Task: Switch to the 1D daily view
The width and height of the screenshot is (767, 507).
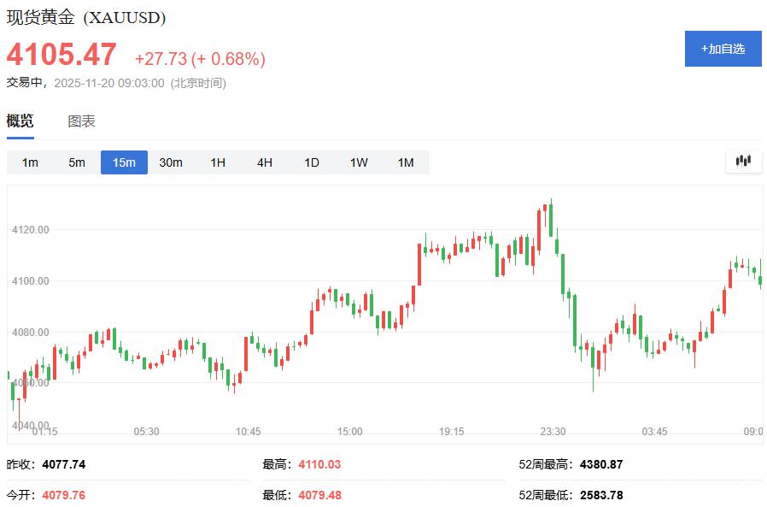Action: click(x=311, y=162)
